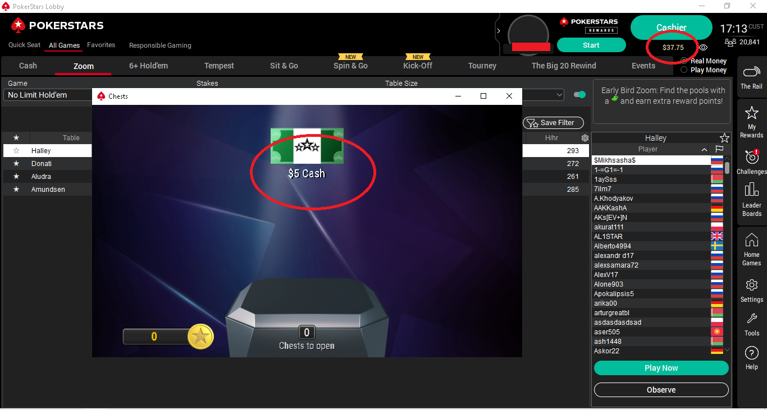Open Challenges target icon

(x=751, y=156)
